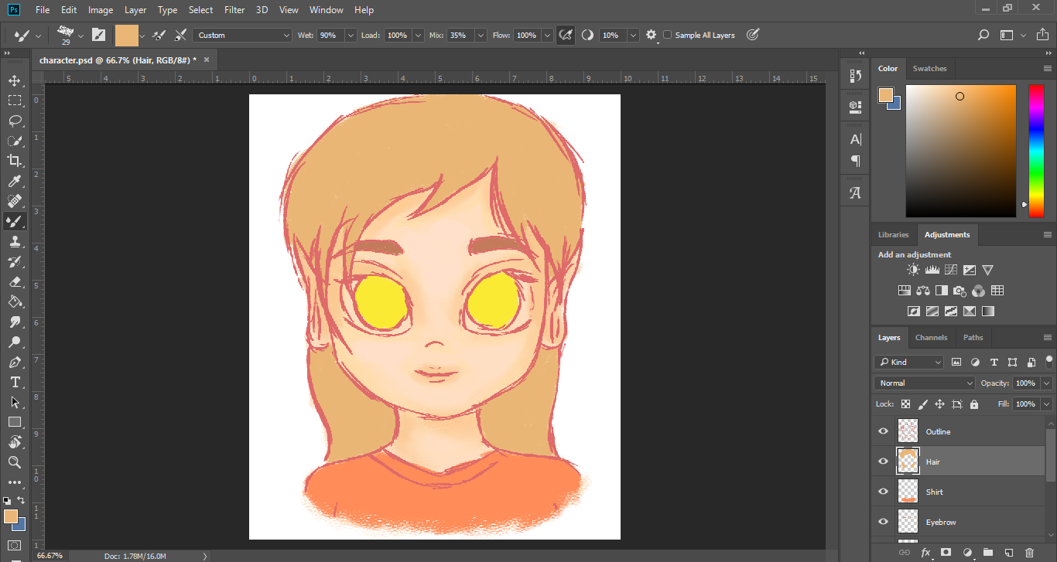
Task: Open the Flow percentage dropdown arrow
Action: click(x=547, y=35)
